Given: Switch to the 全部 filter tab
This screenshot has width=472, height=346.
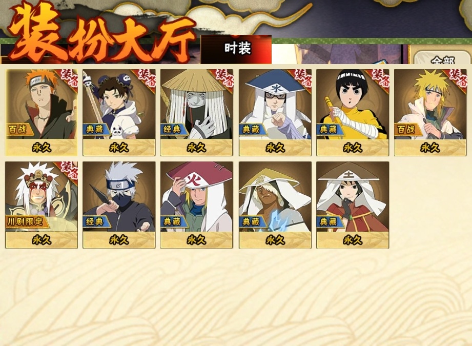Looking at the screenshot, I should (442, 58).
